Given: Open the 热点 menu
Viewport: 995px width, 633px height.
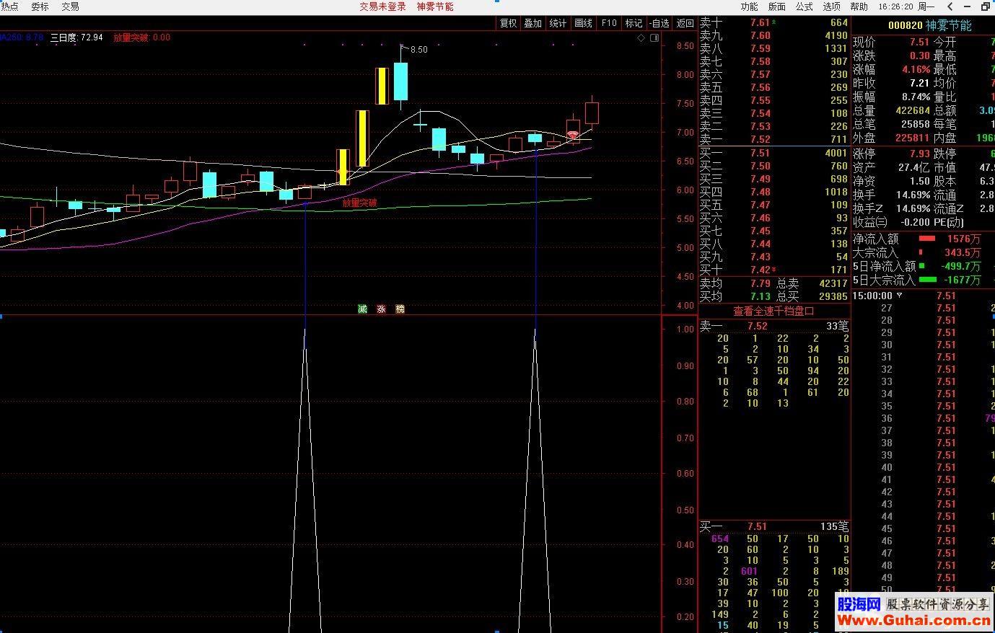Looking at the screenshot, I should (9, 6).
